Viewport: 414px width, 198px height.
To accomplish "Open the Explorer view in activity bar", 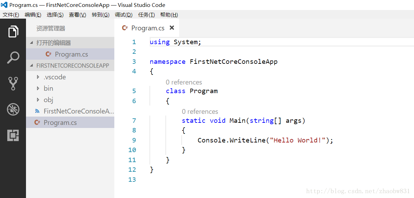I will point(13,31).
